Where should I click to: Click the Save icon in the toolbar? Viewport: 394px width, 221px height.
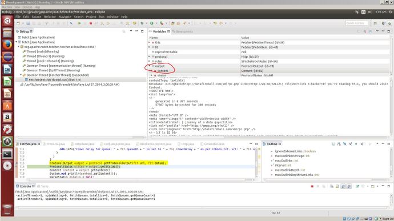point(28,23)
